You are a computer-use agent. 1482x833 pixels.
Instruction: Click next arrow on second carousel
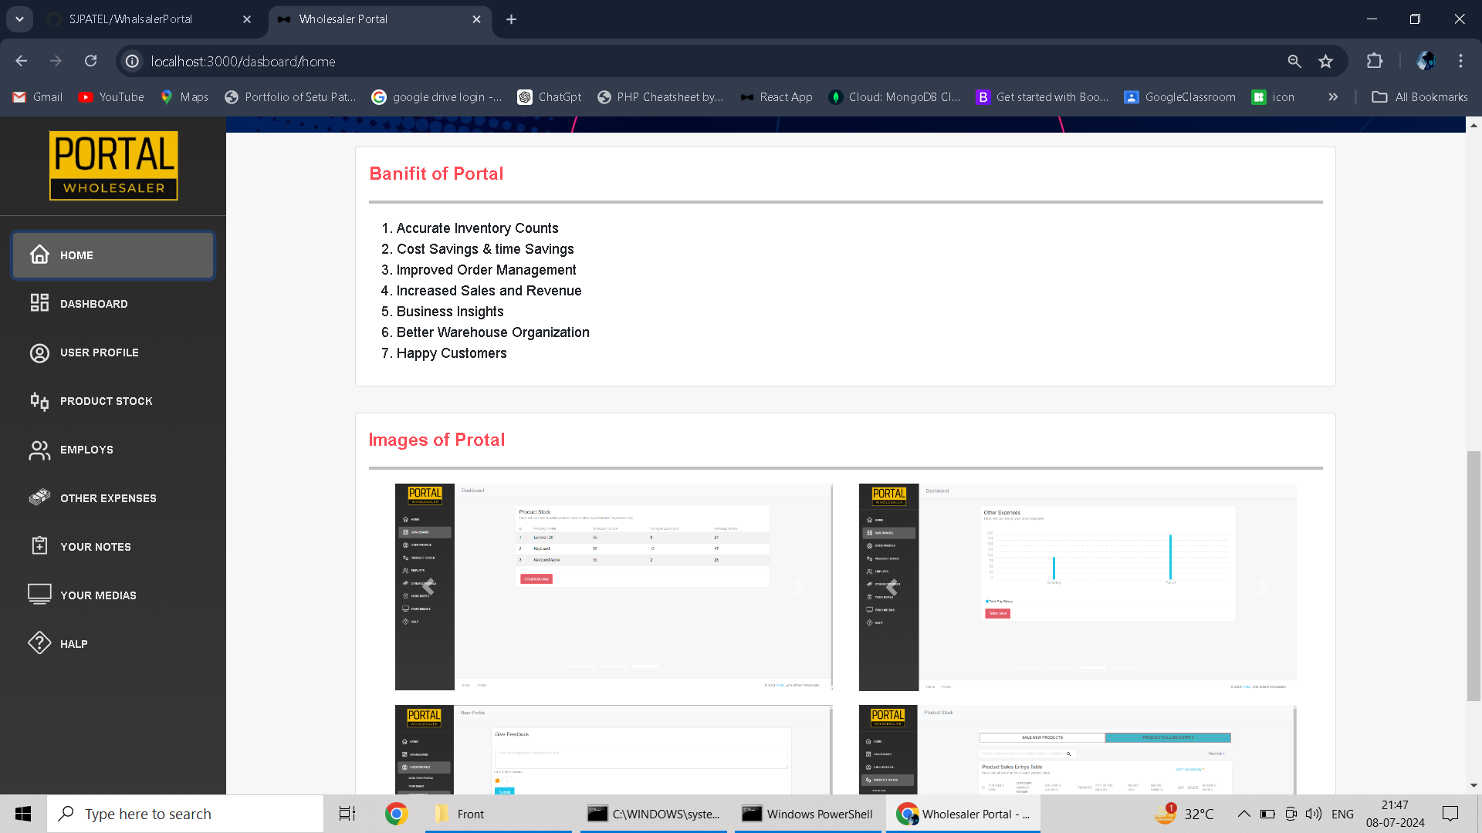[x=1264, y=588]
